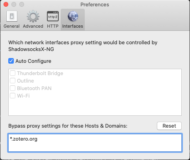Viewport: 190px width, 160px height.
Task: Open the HTTP browser-window icon
Action: click(53, 16)
